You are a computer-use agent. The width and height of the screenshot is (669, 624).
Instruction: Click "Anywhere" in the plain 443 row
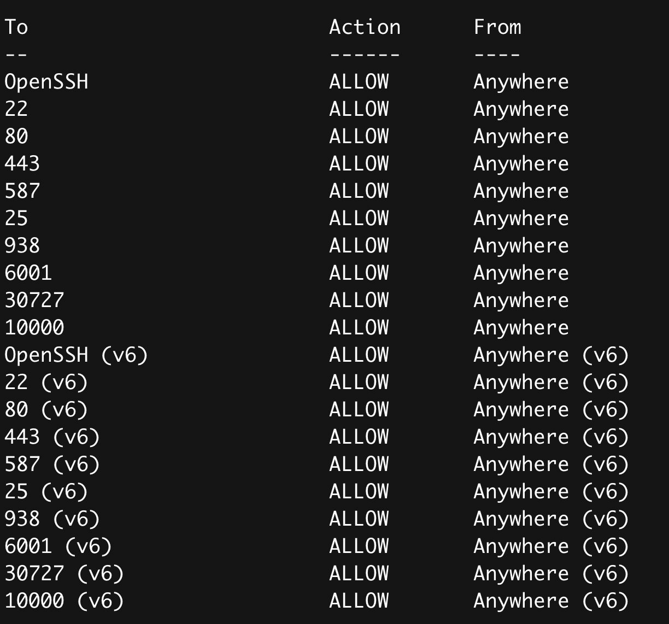click(x=521, y=164)
